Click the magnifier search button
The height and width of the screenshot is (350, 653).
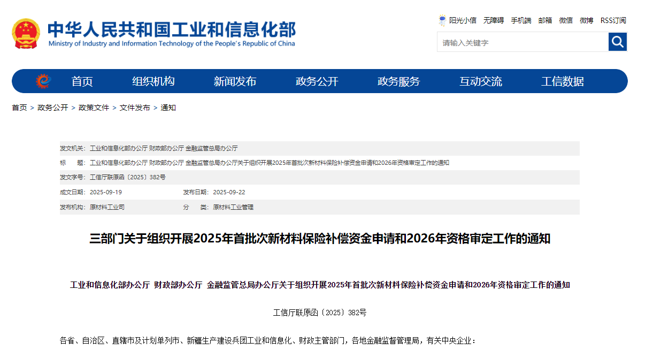[617, 42]
